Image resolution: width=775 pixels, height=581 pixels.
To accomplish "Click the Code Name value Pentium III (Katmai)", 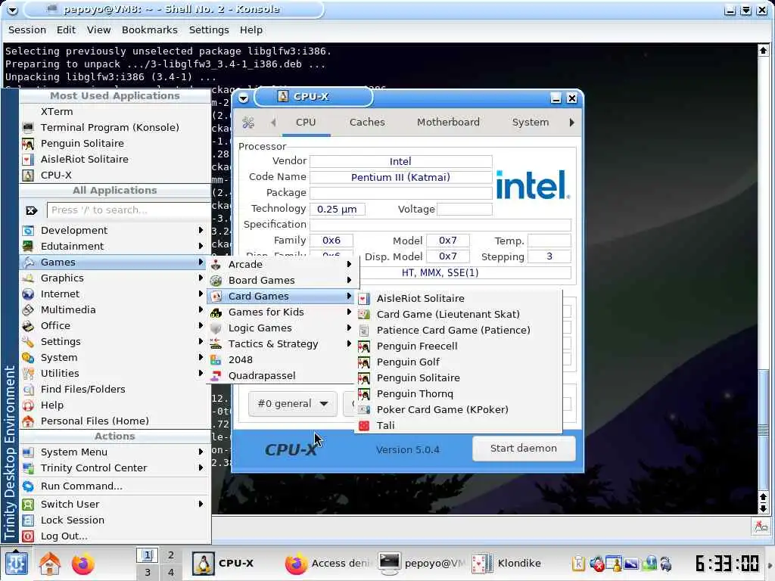I will (x=400, y=177).
